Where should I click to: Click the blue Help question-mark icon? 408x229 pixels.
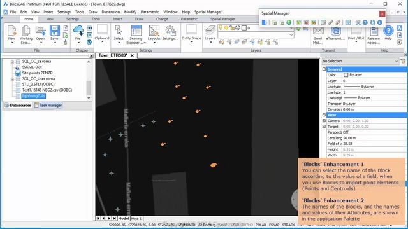[x=388, y=31]
